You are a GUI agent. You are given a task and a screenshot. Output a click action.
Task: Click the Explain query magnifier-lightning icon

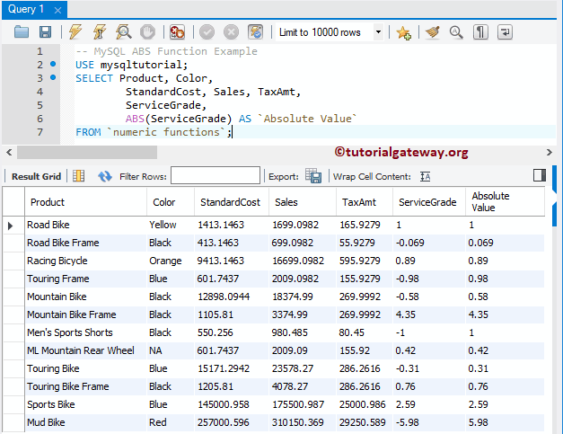[x=123, y=32]
